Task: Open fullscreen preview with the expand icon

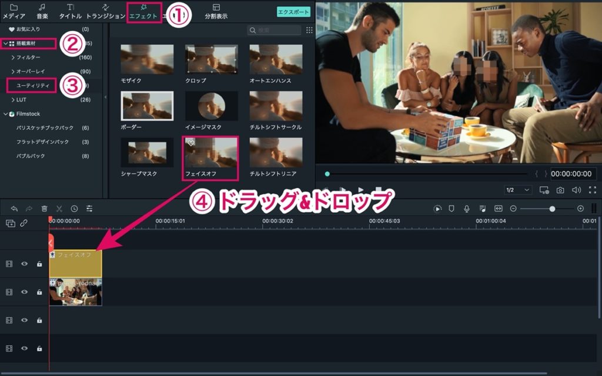Action: 592,190
